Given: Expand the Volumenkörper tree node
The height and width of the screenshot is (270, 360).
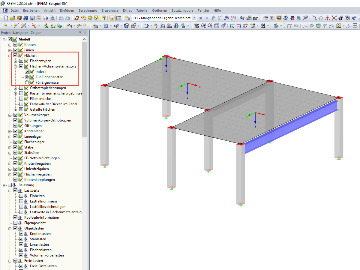Looking at the screenshot, I should coord(10,115).
